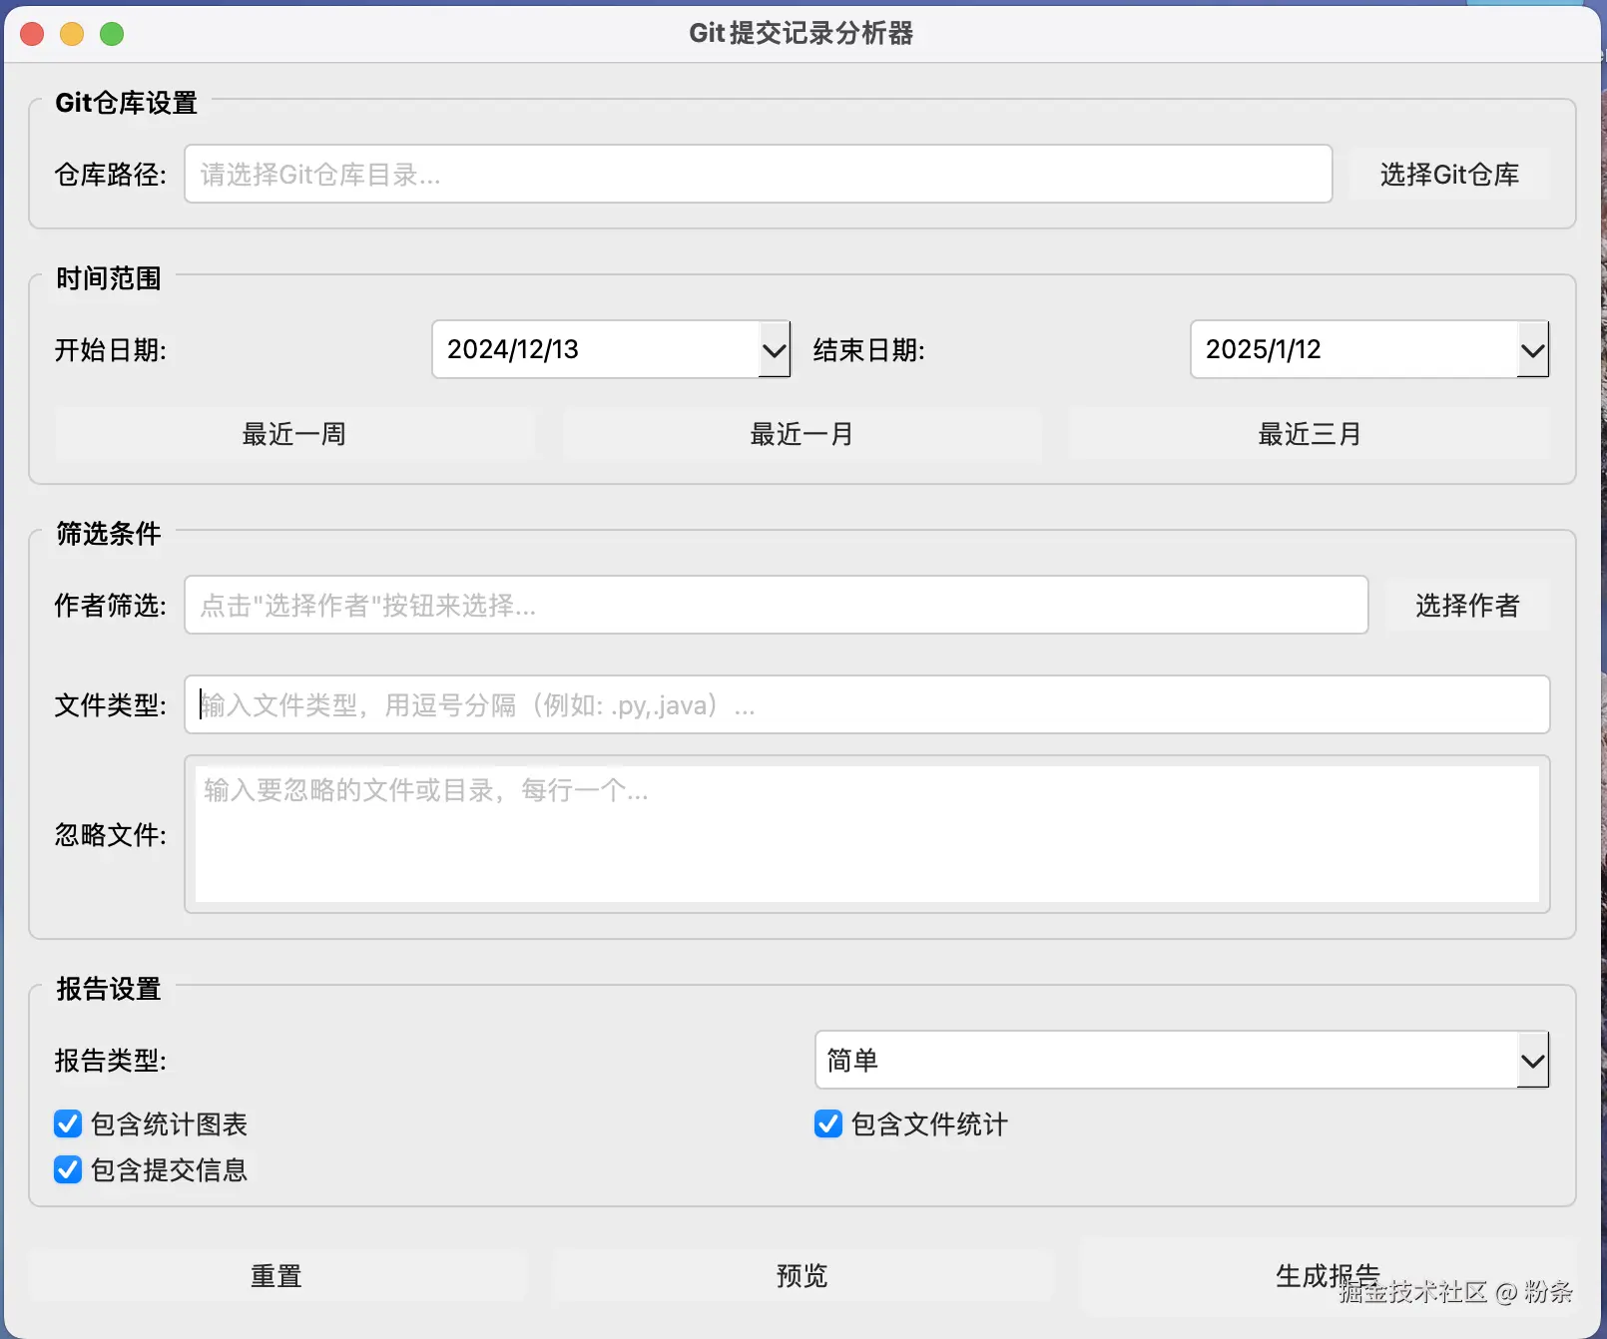Click the 仓库路径 input field

click(x=759, y=174)
